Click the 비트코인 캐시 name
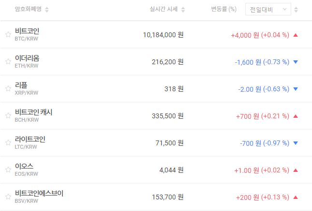 pyautogui.click(x=33, y=113)
